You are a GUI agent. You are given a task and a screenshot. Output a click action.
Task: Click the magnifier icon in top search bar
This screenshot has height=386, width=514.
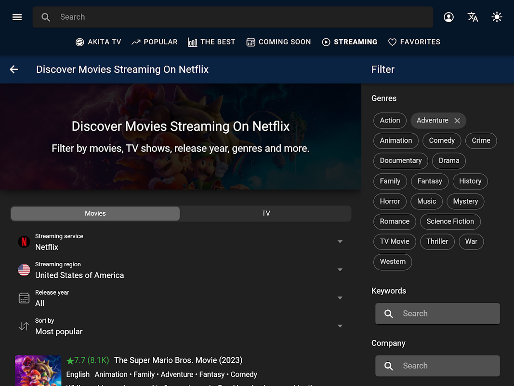pyautogui.click(x=46, y=17)
